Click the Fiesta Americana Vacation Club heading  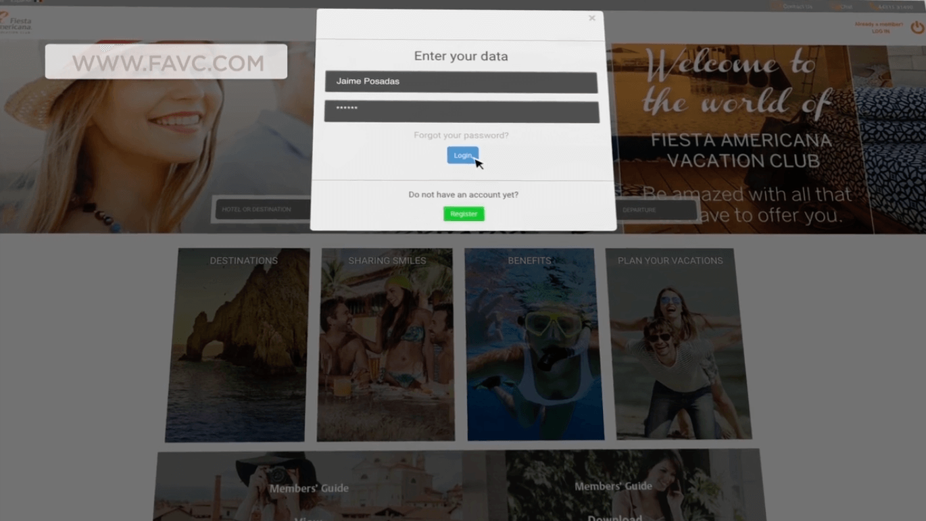point(741,151)
